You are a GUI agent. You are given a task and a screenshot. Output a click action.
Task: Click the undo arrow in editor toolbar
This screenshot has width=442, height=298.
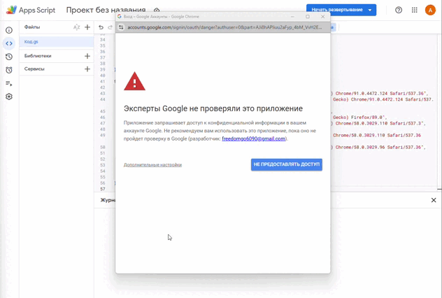tap(101, 27)
